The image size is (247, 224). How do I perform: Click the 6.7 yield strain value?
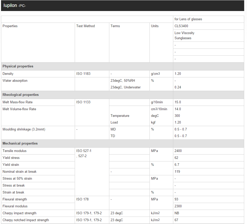pos(177,165)
